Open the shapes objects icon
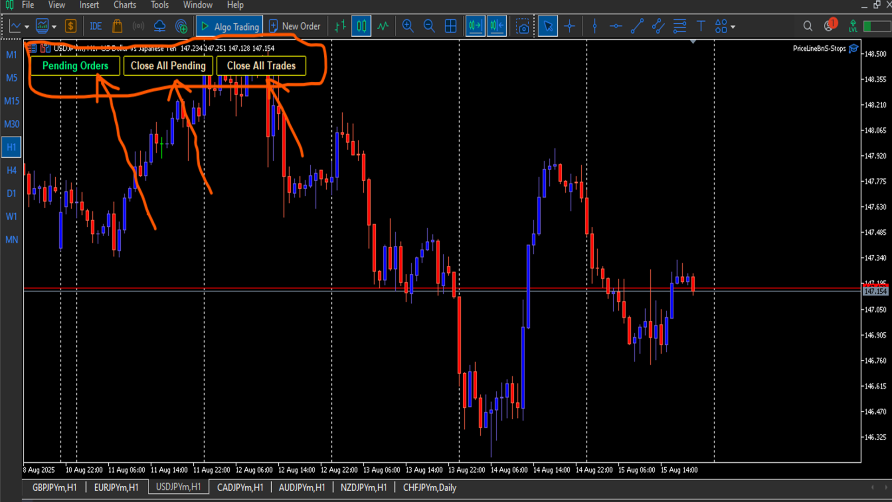 [x=721, y=26]
